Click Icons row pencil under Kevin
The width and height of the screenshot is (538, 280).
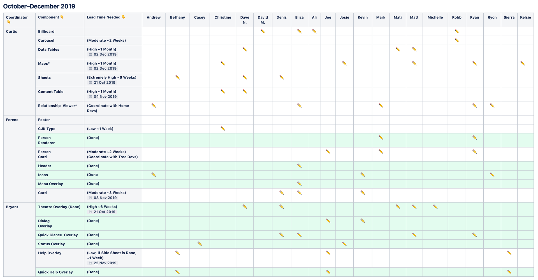[x=363, y=175]
